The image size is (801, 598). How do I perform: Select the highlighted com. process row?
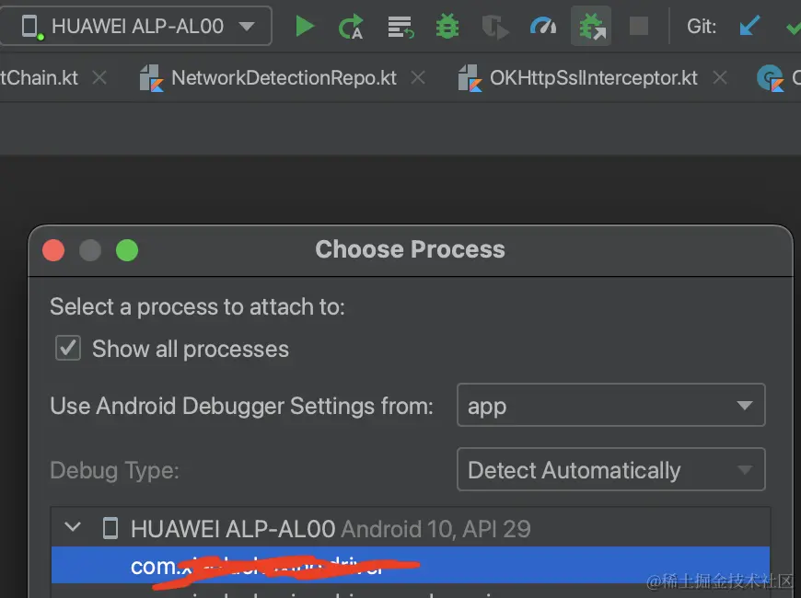point(410,566)
